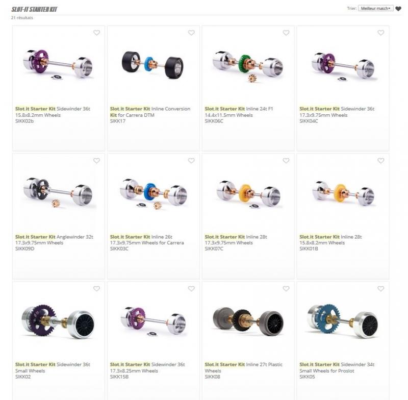Favorite the Anglewinder 32t SIKK09D kit
Screen dimensions: 408x400
pyautogui.click(x=96, y=161)
